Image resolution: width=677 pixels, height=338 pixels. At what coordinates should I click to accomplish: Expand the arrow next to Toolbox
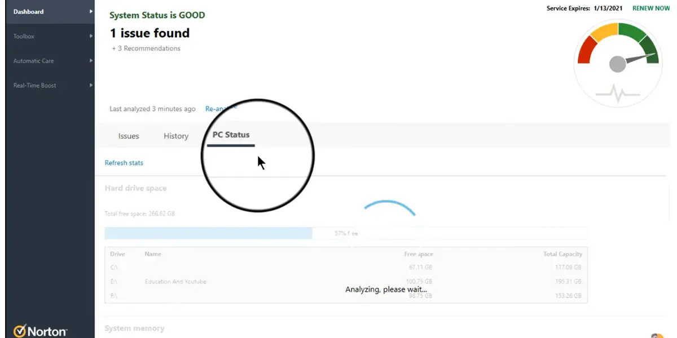[91, 36]
